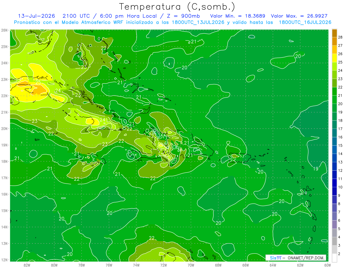This screenshot has width=348, height=269.
Task: Click the "1800UTC_16JUL2026" valid-until text
Action: point(305,22)
